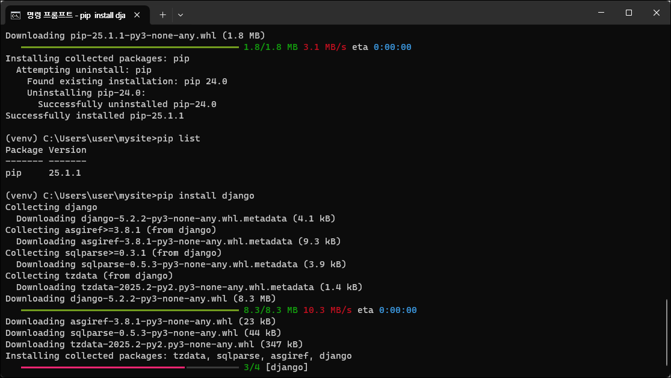The image size is (671, 378).
Task: Minimize the terminal window
Action: click(x=601, y=13)
